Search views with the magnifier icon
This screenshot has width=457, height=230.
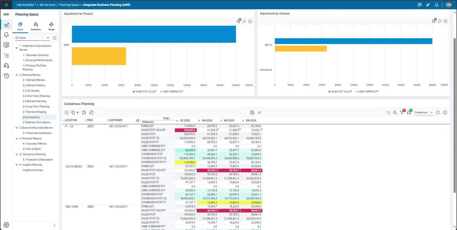pyautogui.click(x=55, y=38)
